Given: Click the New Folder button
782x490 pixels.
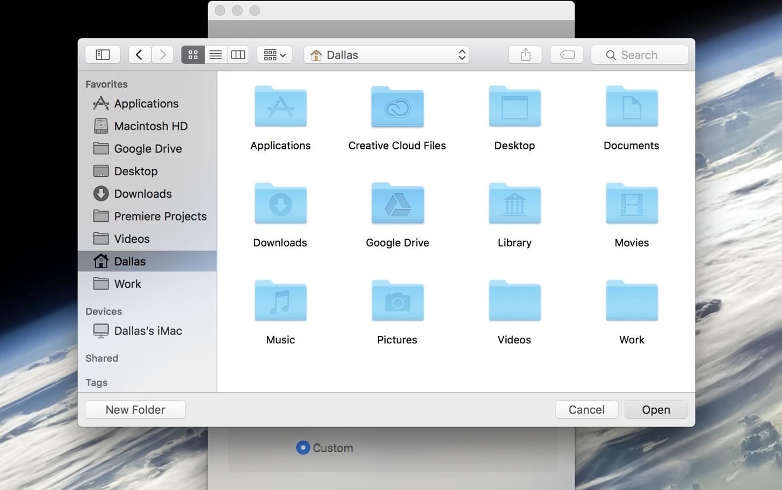Looking at the screenshot, I should coord(135,409).
